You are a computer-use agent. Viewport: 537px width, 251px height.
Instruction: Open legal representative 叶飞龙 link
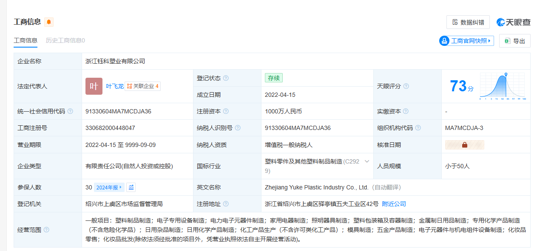click(x=115, y=86)
